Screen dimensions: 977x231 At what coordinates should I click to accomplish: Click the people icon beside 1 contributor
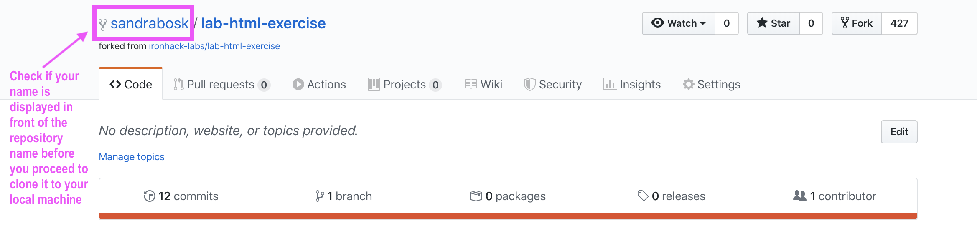click(x=799, y=196)
